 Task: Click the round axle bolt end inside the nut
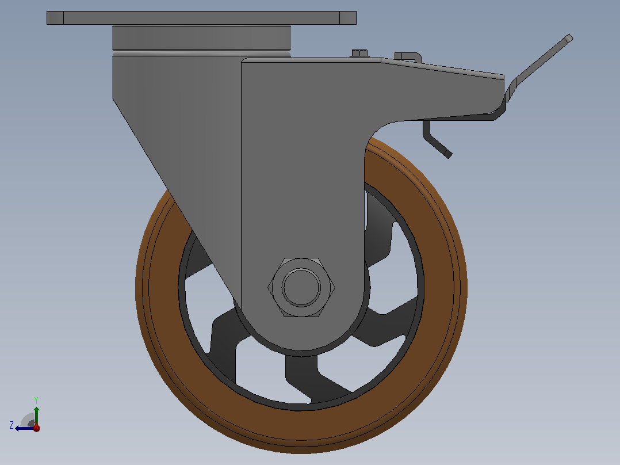pyautogui.click(x=301, y=287)
